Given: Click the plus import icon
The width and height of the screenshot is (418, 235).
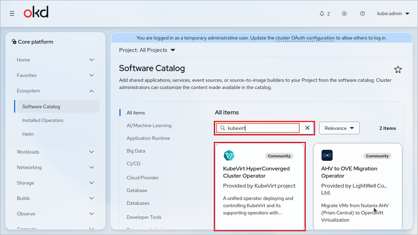Looking at the screenshot, I should (x=344, y=13).
